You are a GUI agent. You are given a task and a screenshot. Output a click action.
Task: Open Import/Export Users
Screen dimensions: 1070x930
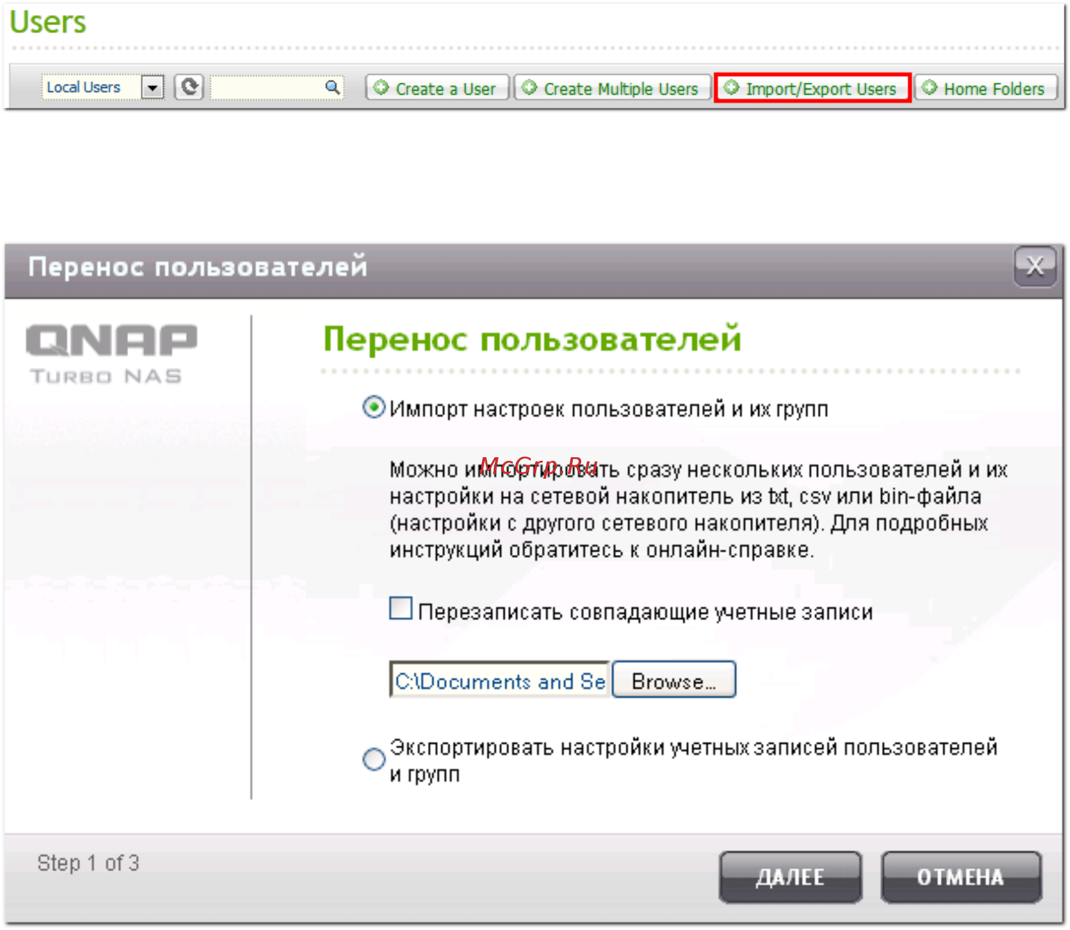click(x=812, y=88)
